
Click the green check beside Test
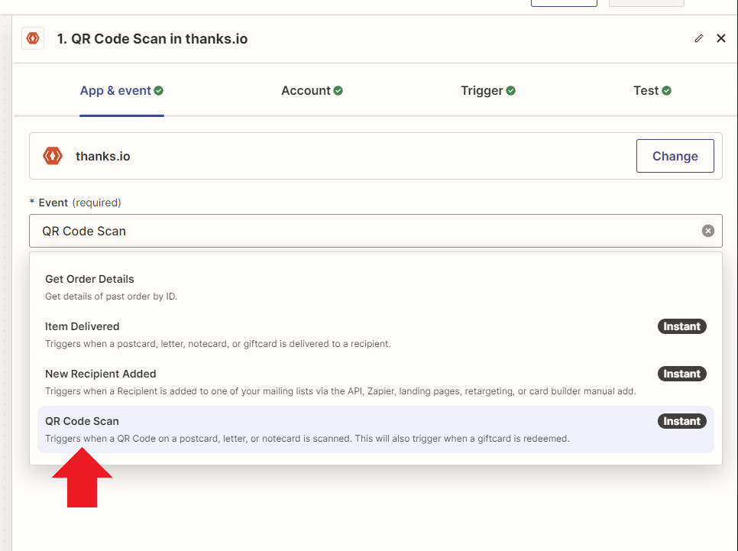point(666,90)
